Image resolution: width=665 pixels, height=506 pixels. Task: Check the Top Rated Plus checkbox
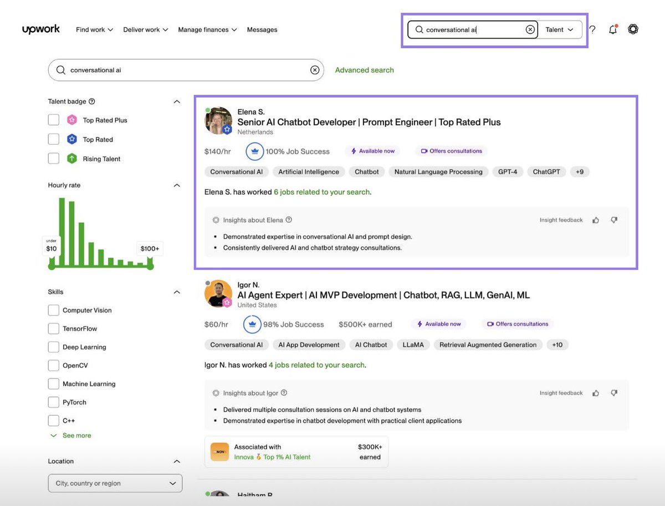[54, 120]
